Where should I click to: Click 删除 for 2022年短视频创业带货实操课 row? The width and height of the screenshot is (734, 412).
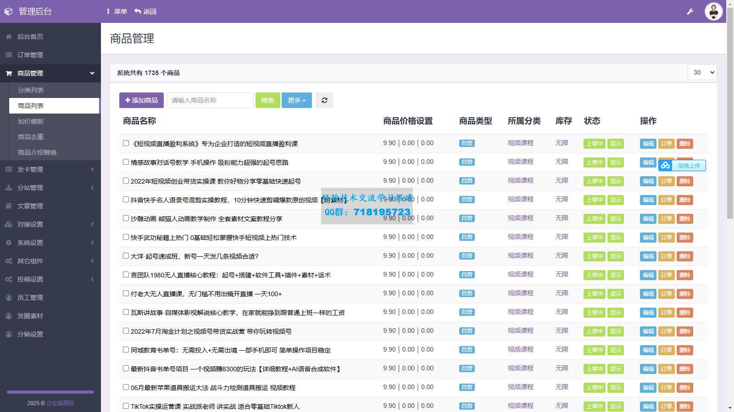pyautogui.click(x=684, y=181)
